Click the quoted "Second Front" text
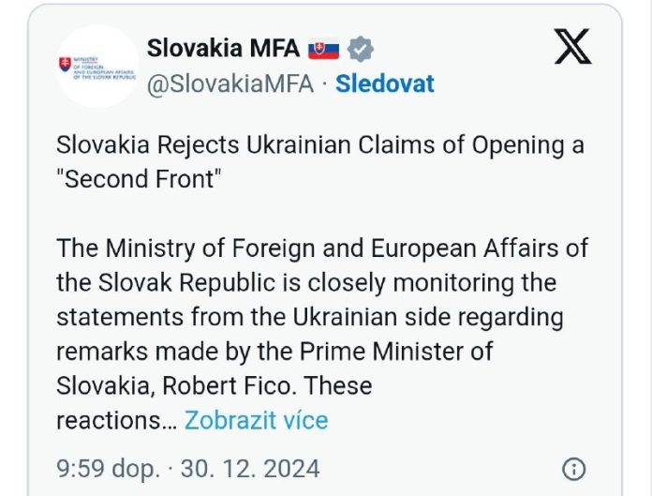The height and width of the screenshot is (496, 652). pyautogui.click(x=139, y=179)
